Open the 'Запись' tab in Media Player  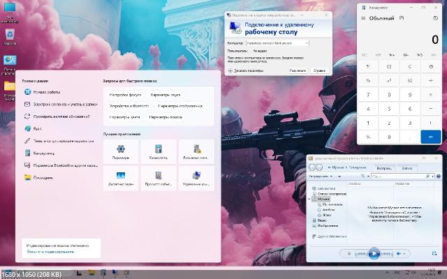406,168
